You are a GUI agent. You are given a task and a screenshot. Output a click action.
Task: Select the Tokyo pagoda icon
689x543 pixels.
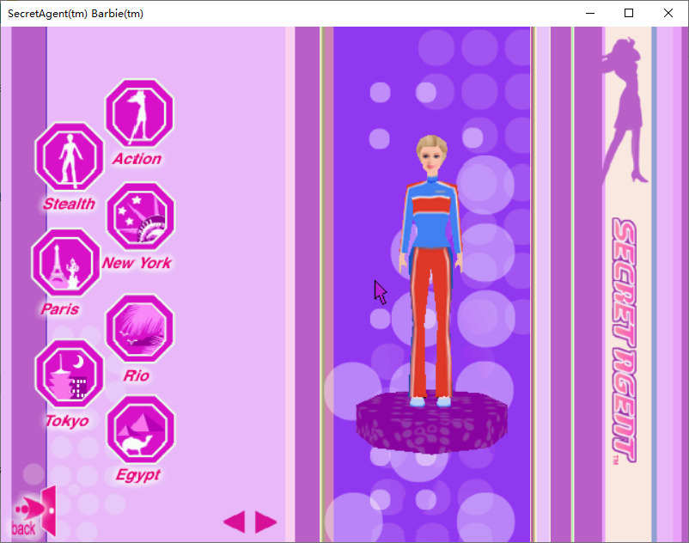pos(70,374)
